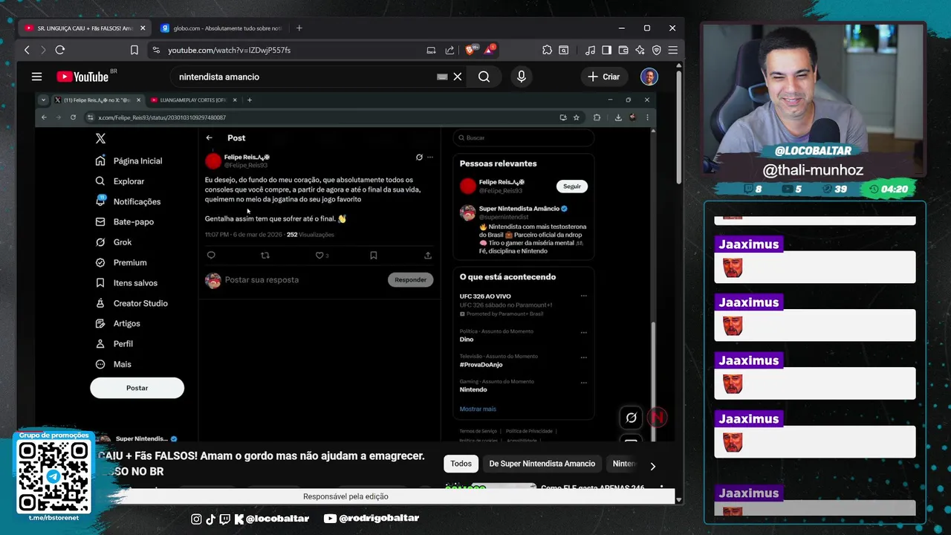Open Notificações in X sidebar
This screenshot has height=535, width=951.
[x=128, y=201]
